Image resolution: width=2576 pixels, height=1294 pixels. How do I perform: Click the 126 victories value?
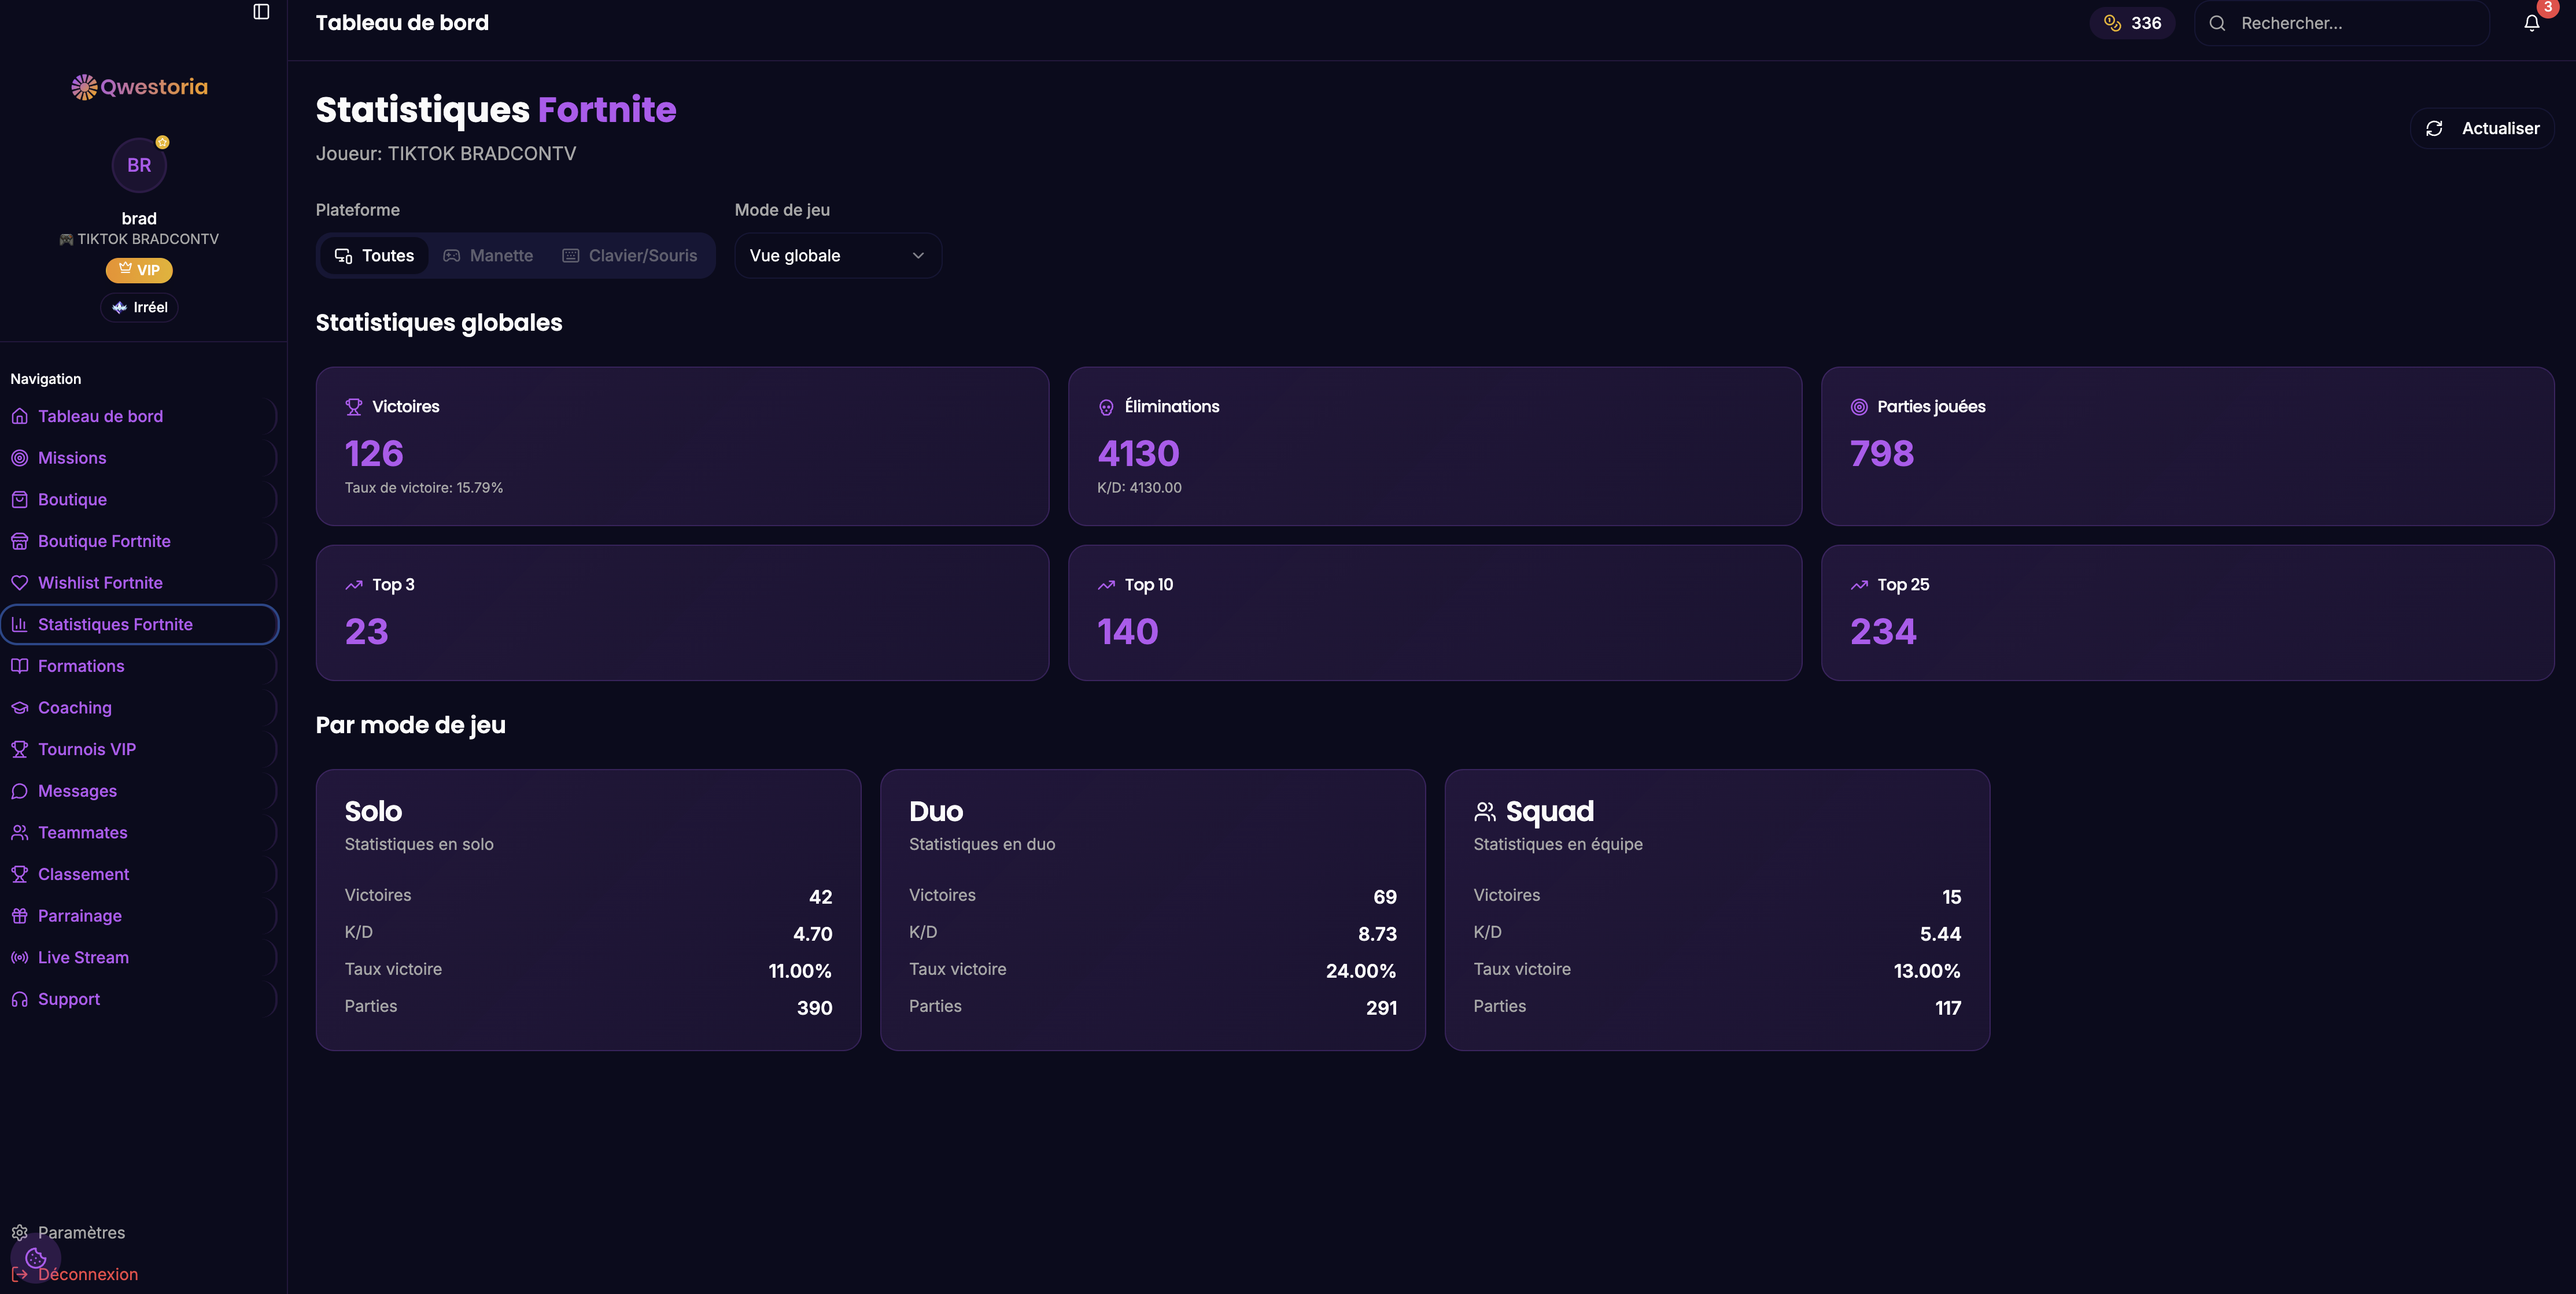click(x=374, y=454)
